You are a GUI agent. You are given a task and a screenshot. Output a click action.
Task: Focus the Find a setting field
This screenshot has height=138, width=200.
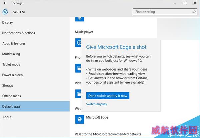coord(165,12)
